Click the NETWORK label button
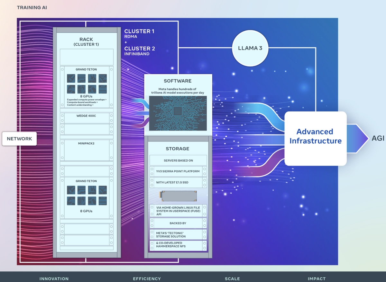386x282 pixels. [20, 139]
